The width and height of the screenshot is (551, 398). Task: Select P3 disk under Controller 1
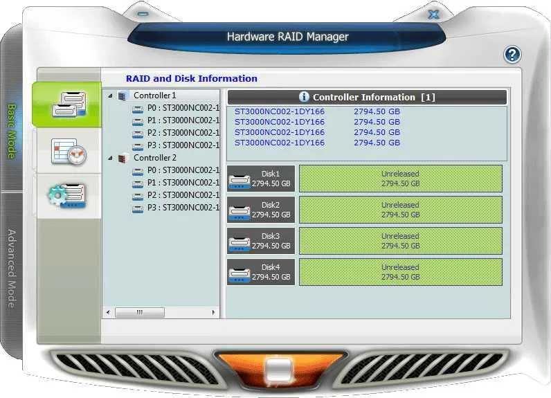(x=183, y=145)
